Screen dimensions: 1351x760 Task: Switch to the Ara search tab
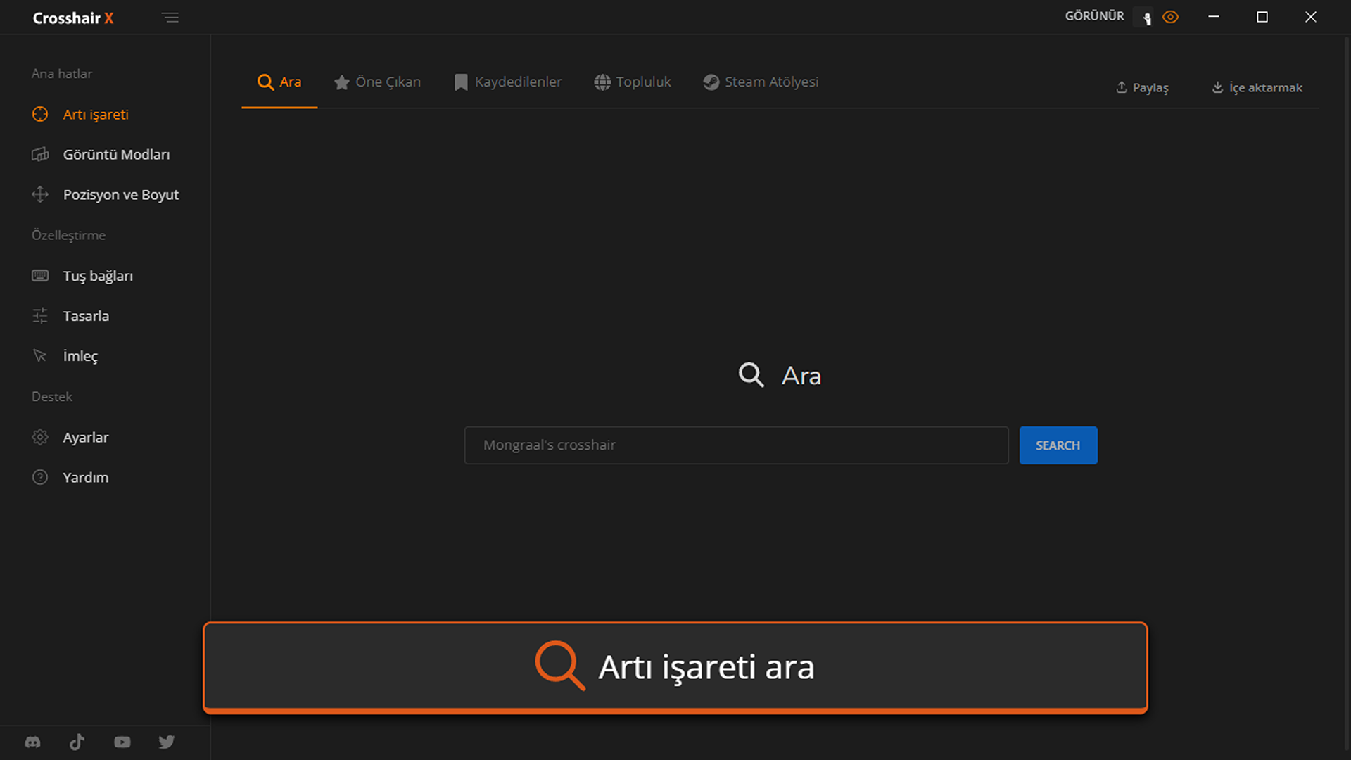[279, 82]
